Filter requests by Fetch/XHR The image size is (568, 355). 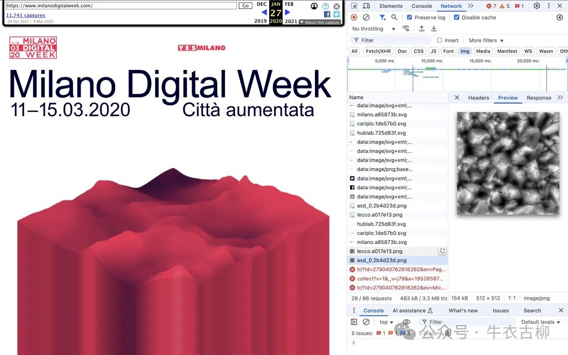click(378, 51)
